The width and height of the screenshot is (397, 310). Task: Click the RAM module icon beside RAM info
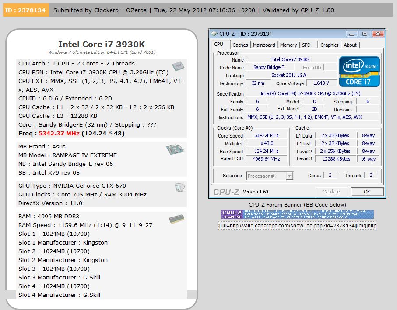click(176, 219)
